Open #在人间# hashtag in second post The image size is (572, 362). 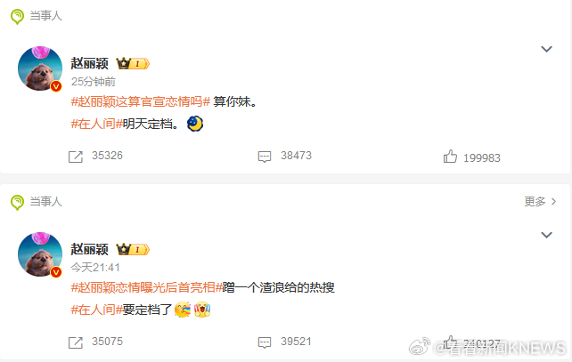click(x=97, y=310)
